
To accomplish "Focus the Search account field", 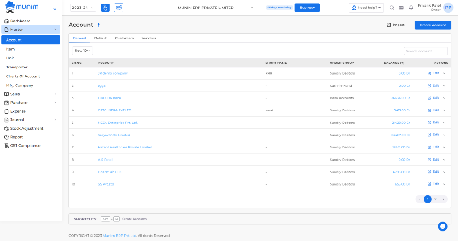I will tap(426, 51).
